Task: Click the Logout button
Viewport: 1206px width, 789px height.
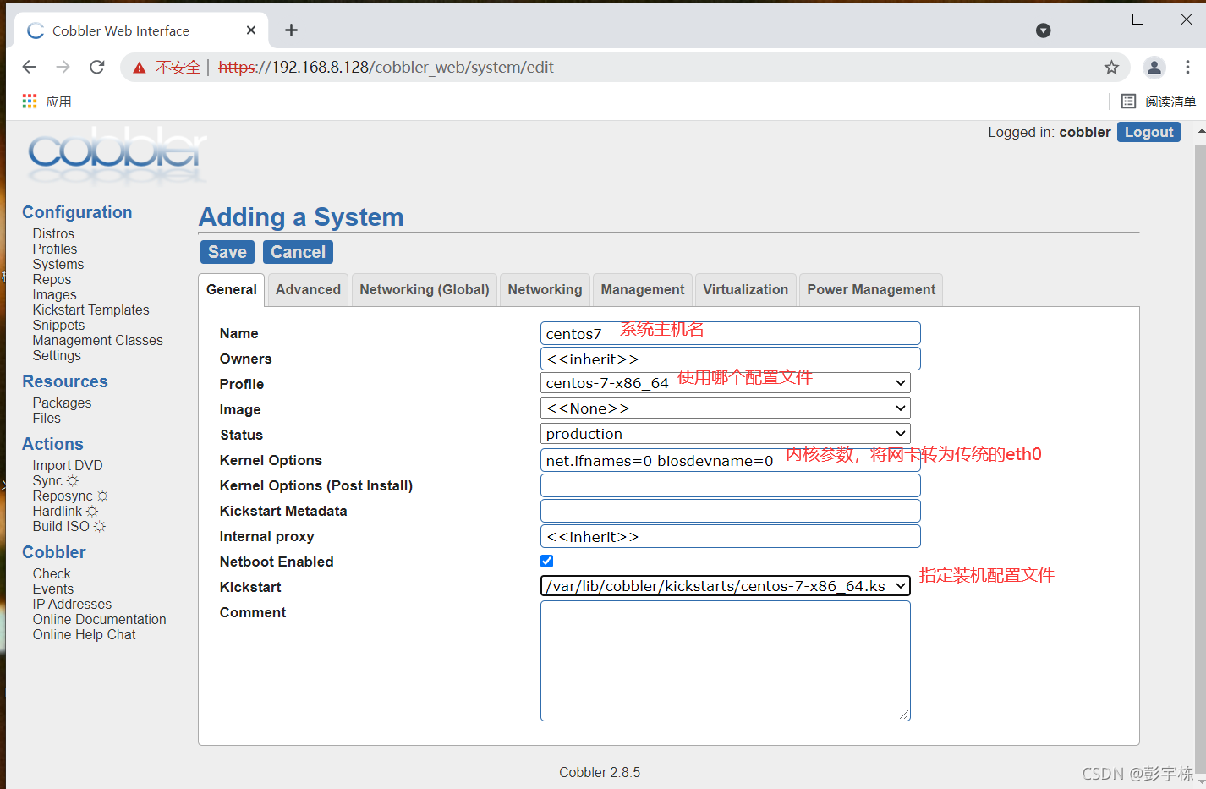Action: (1148, 132)
